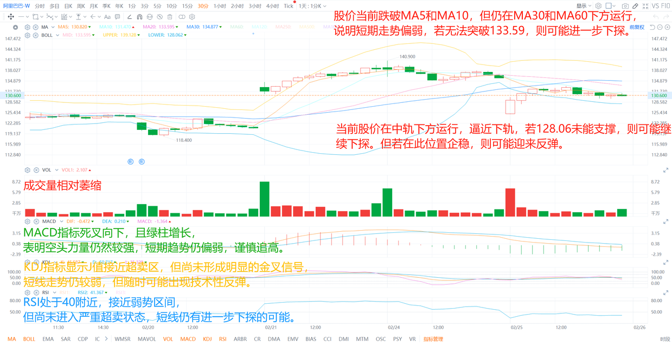Viewport: 672px width, 346px height.
Task: Open VOL indicator settings gear
Action: pyautogui.click(x=27, y=170)
